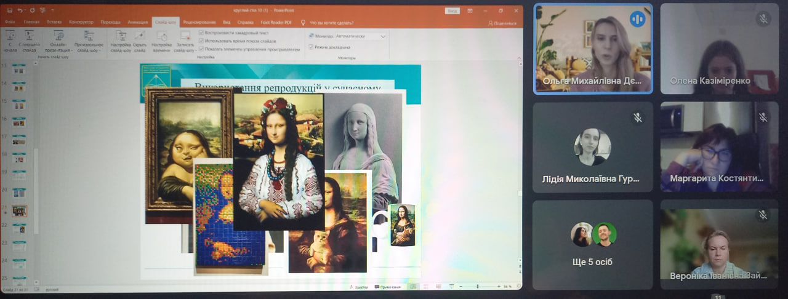The width and height of the screenshot is (788, 299).
Task: Click Ольга Михайлівна's video tile
Action: point(593,48)
